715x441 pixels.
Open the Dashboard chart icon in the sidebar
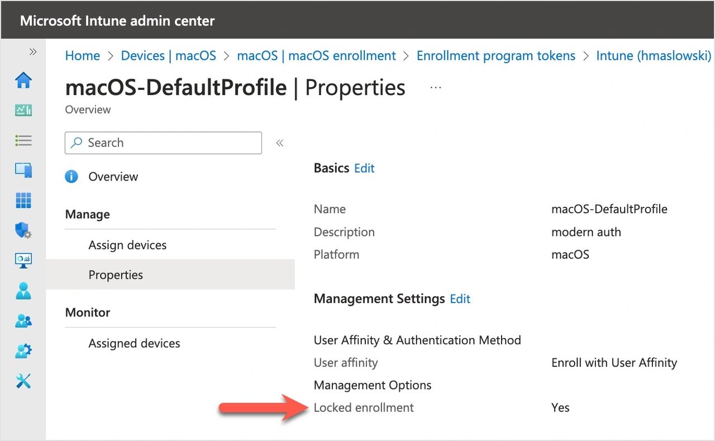point(23,110)
